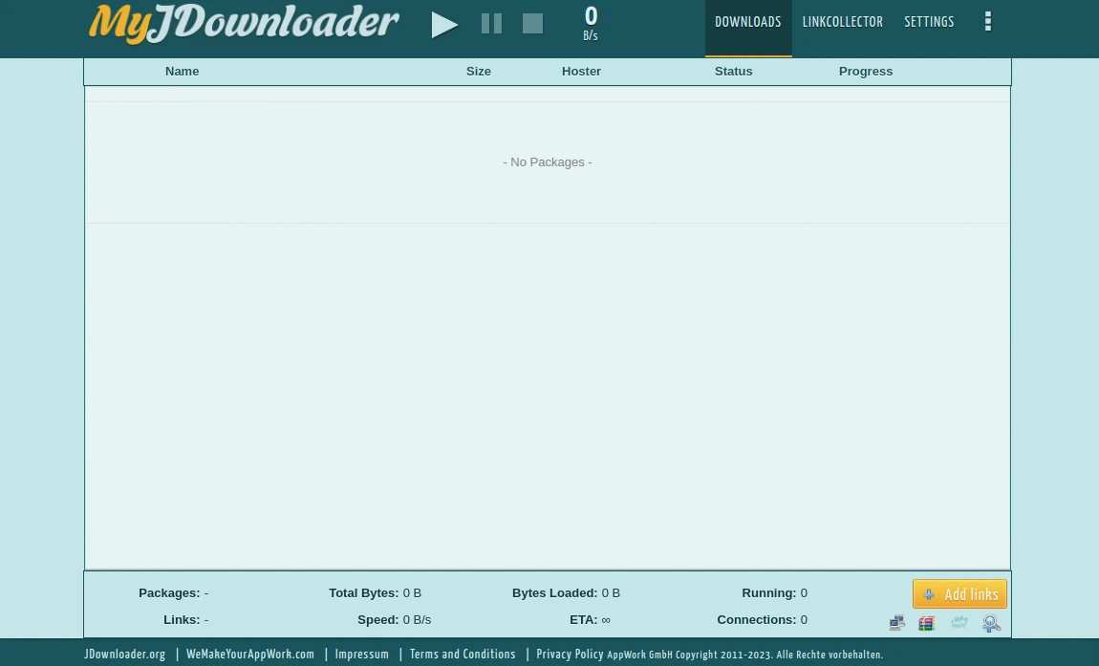The width and height of the screenshot is (1099, 666).
Task: Open the three-dot overflow menu
Action: coord(987,22)
